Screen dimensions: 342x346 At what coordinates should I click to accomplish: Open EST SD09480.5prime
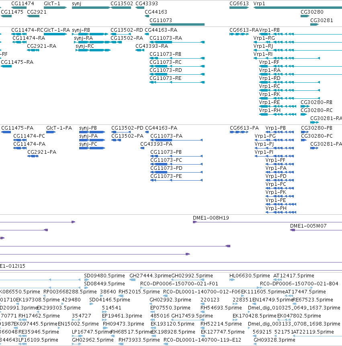pos(104,276)
